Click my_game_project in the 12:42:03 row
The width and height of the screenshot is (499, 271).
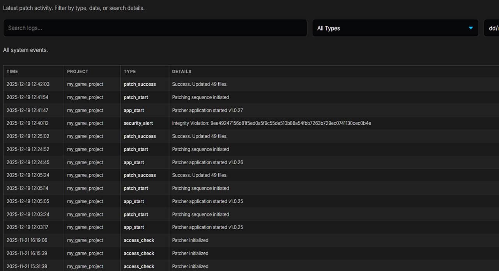pos(85,84)
